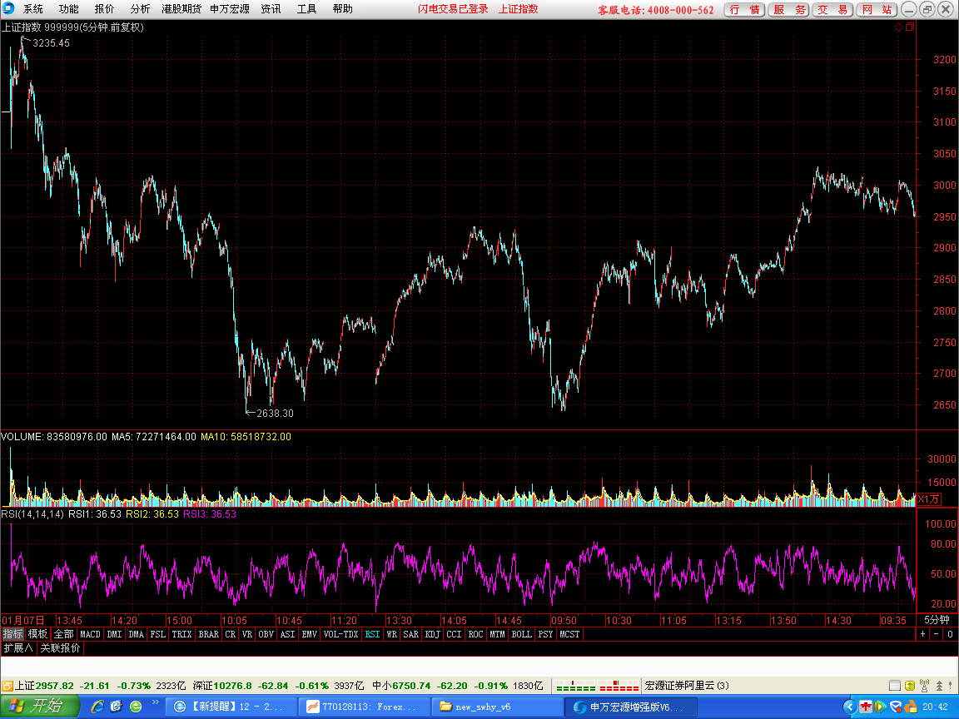Open the 功能 menu
This screenshot has height=719, width=959.
(68, 8)
